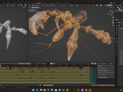Click the zoom magnifier viewport gizmo
The image size is (123, 92).
coord(113,18)
